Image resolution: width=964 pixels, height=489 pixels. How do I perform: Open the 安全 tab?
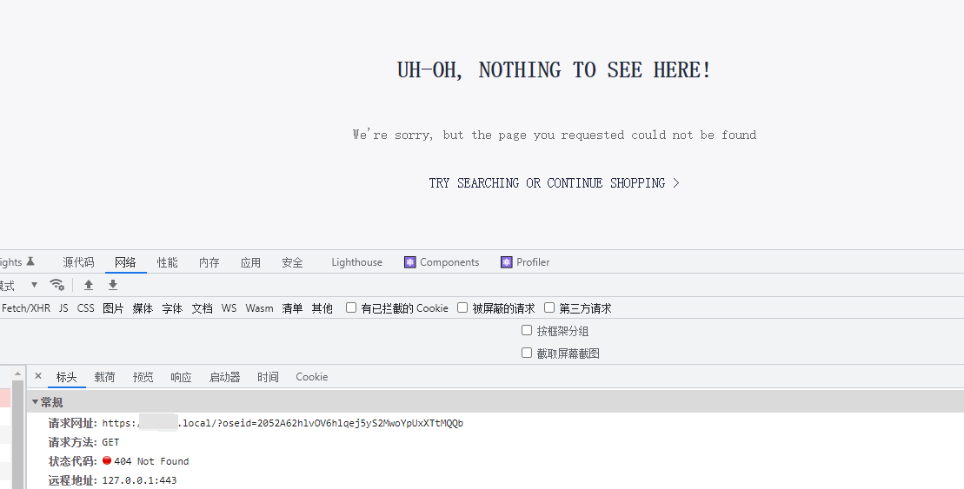[293, 262]
